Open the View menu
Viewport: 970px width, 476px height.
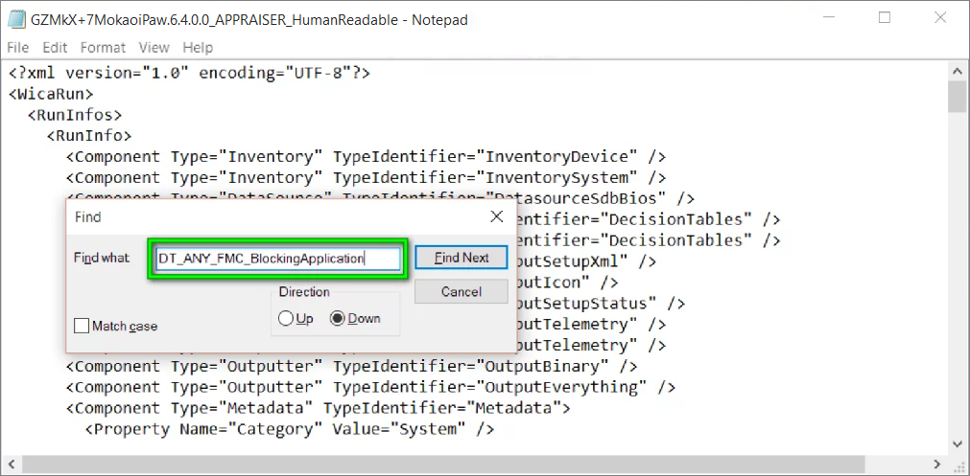[x=154, y=47]
